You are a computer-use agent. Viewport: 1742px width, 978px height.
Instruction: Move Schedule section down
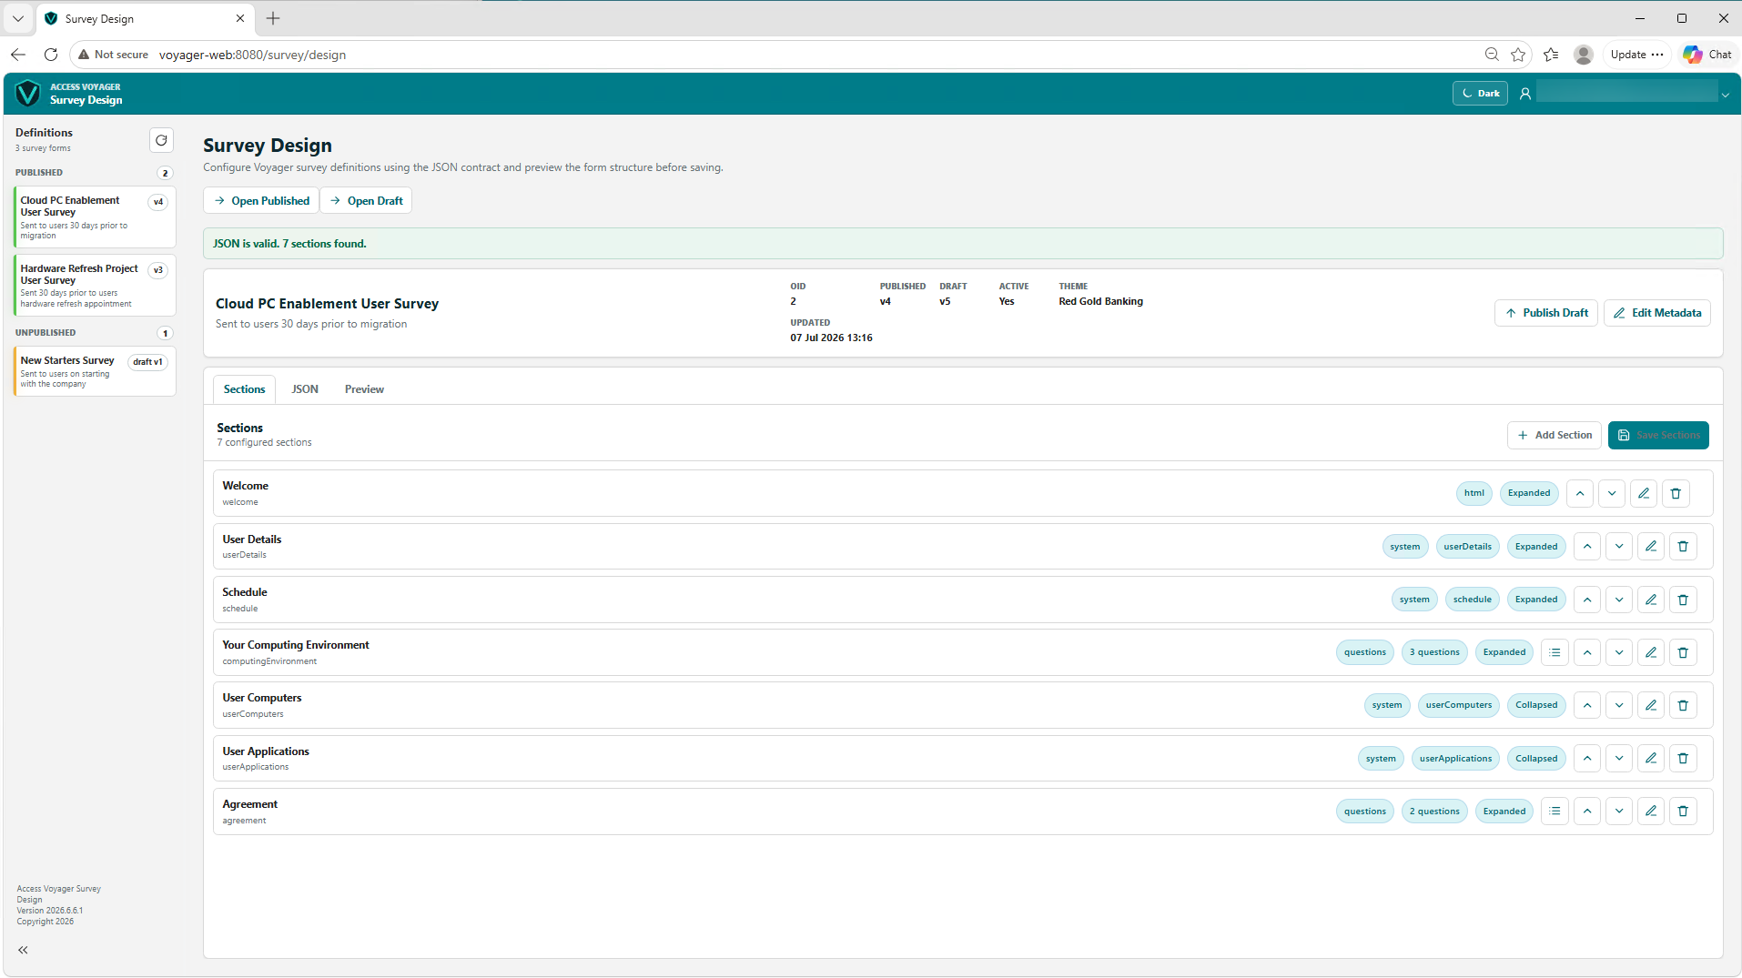[x=1619, y=600]
